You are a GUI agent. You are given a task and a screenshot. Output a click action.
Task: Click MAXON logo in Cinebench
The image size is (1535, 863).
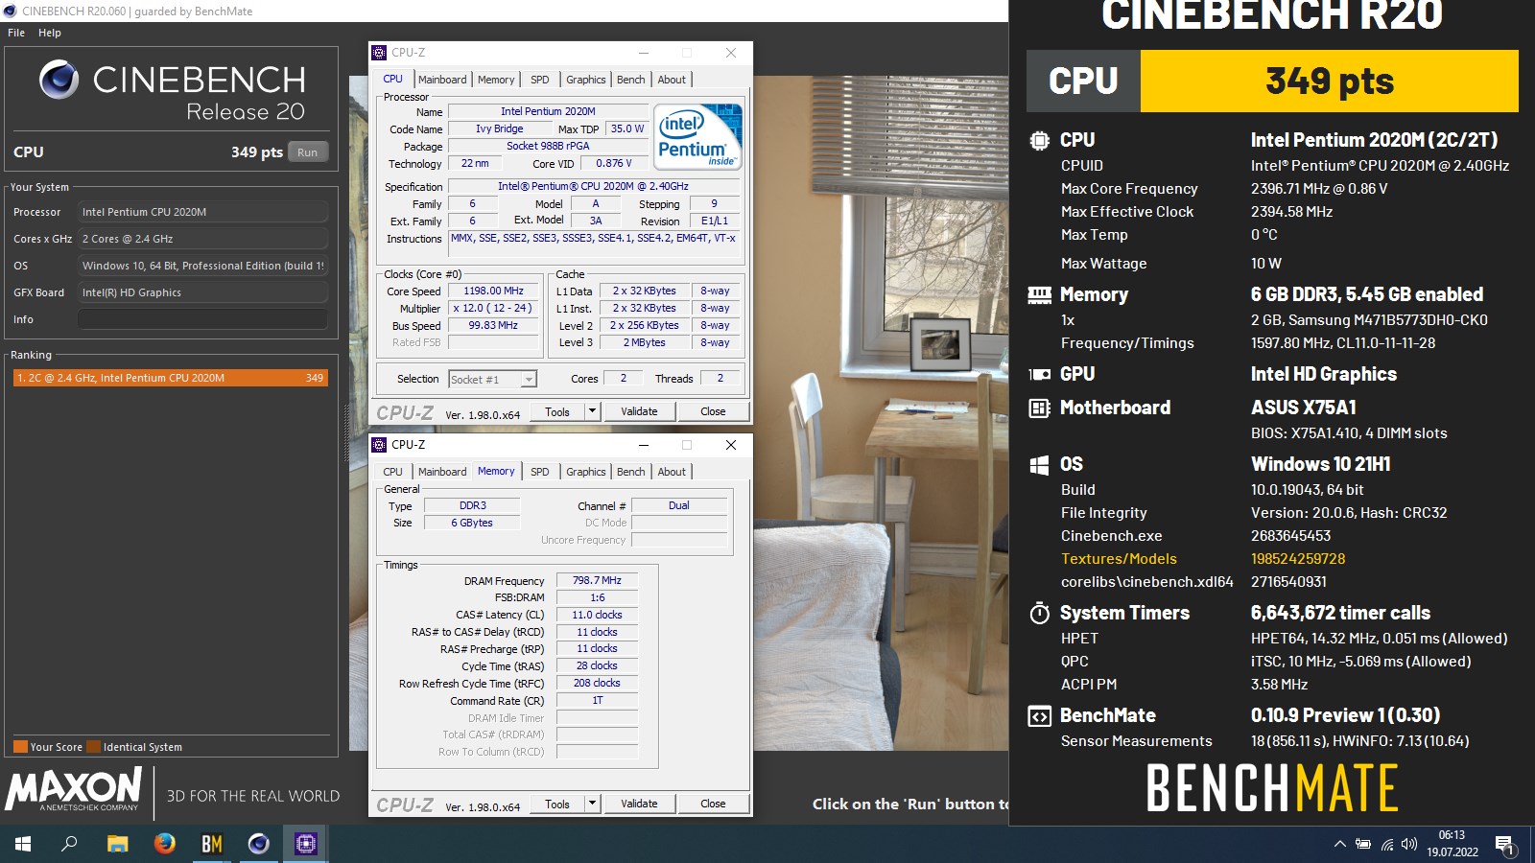74,789
